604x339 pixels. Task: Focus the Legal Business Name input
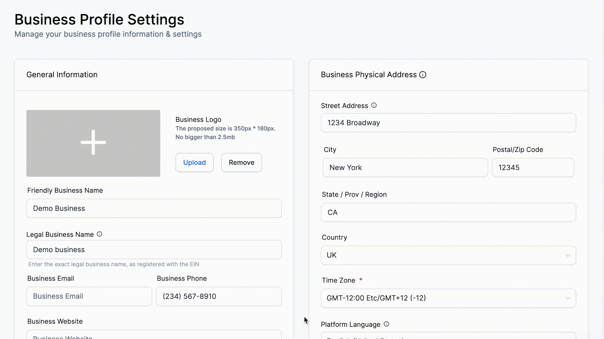154,250
